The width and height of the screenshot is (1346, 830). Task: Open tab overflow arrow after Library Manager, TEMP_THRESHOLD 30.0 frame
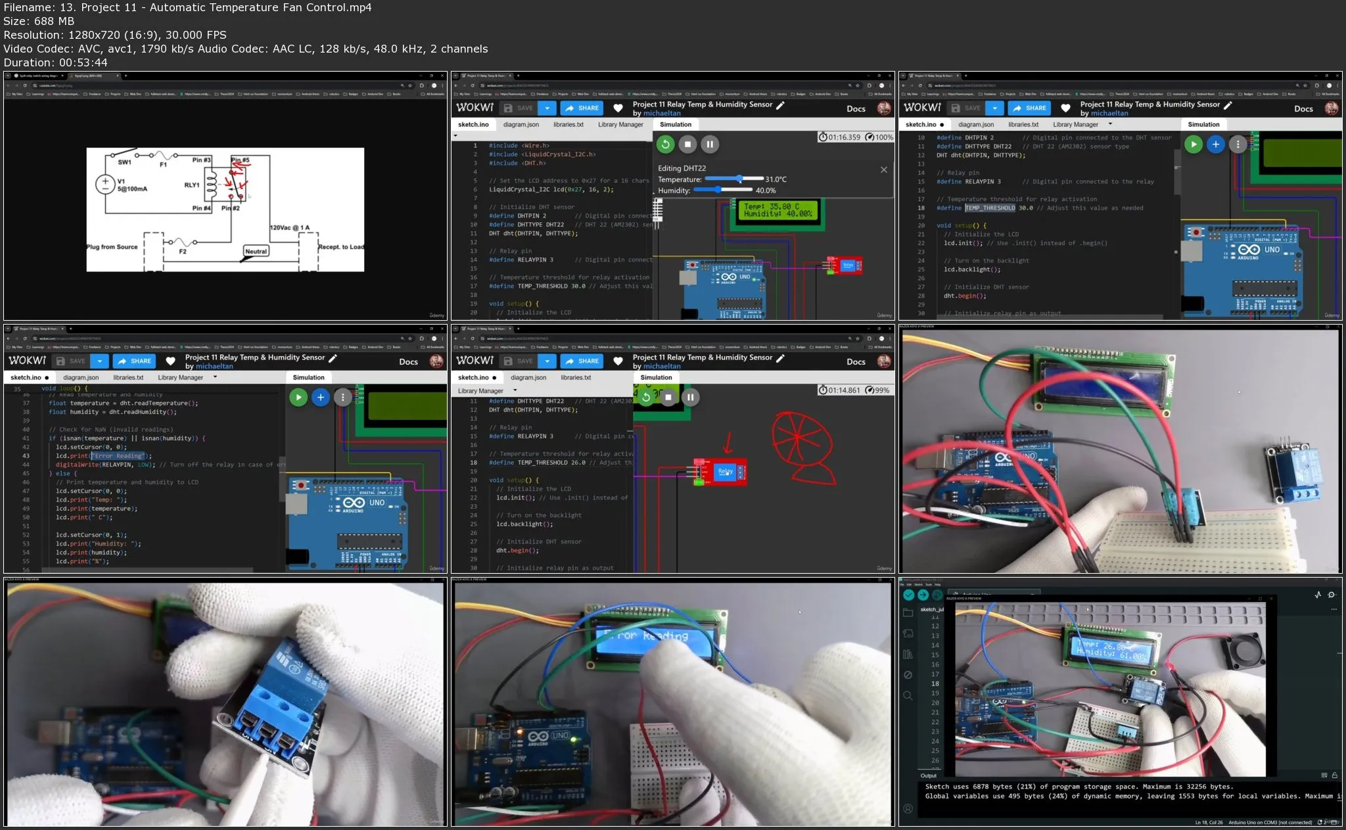pyautogui.click(x=1110, y=124)
